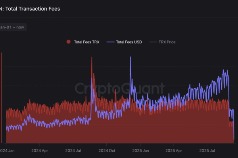Viewport: 238px width, 158px height.
Task: Click the tallest blue USD spike near December 2024
Action: [x=130, y=58]
